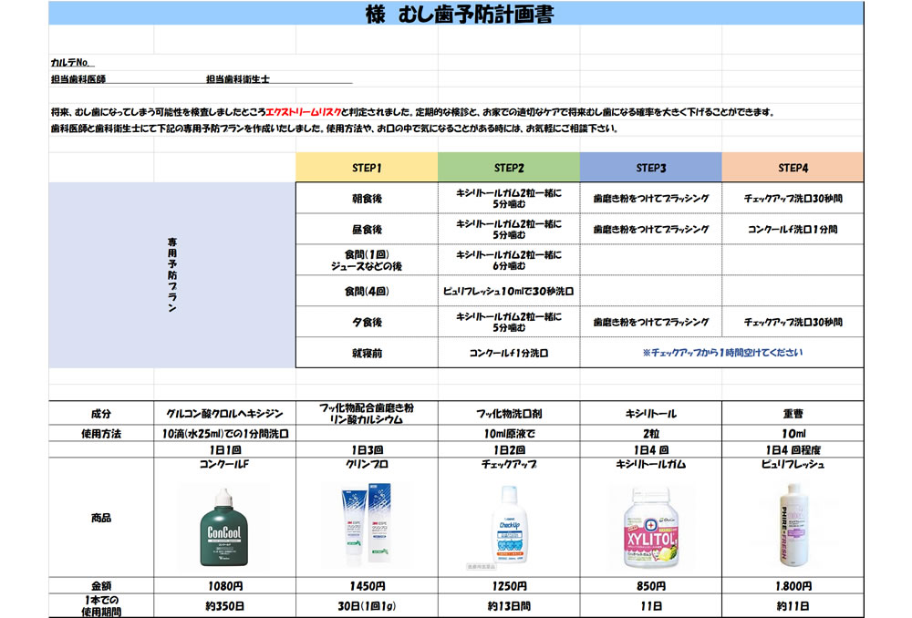Select the yellow STEP1 header cell
This screenshot has height=618, width=912.
(x=367, y=168)
